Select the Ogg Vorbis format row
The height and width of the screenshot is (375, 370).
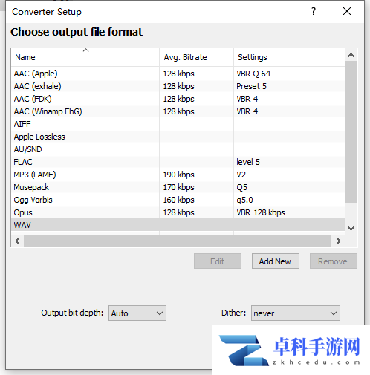coord(178,200)
